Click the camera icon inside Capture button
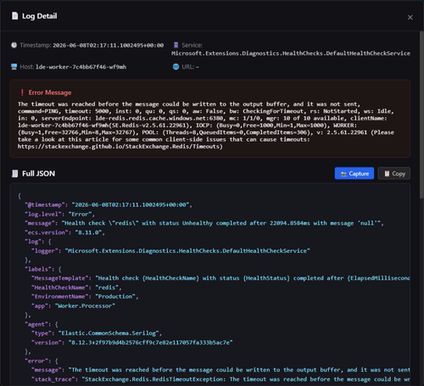Image resolution: width=424 pixels, height=386 pixels. (x=343, y=174)
